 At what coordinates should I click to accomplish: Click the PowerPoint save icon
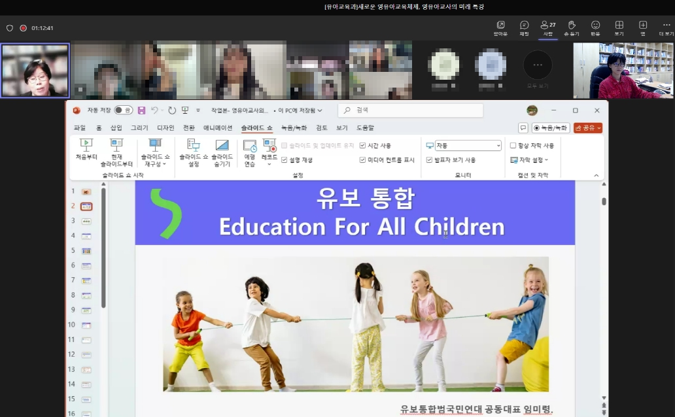pos(141,110)
